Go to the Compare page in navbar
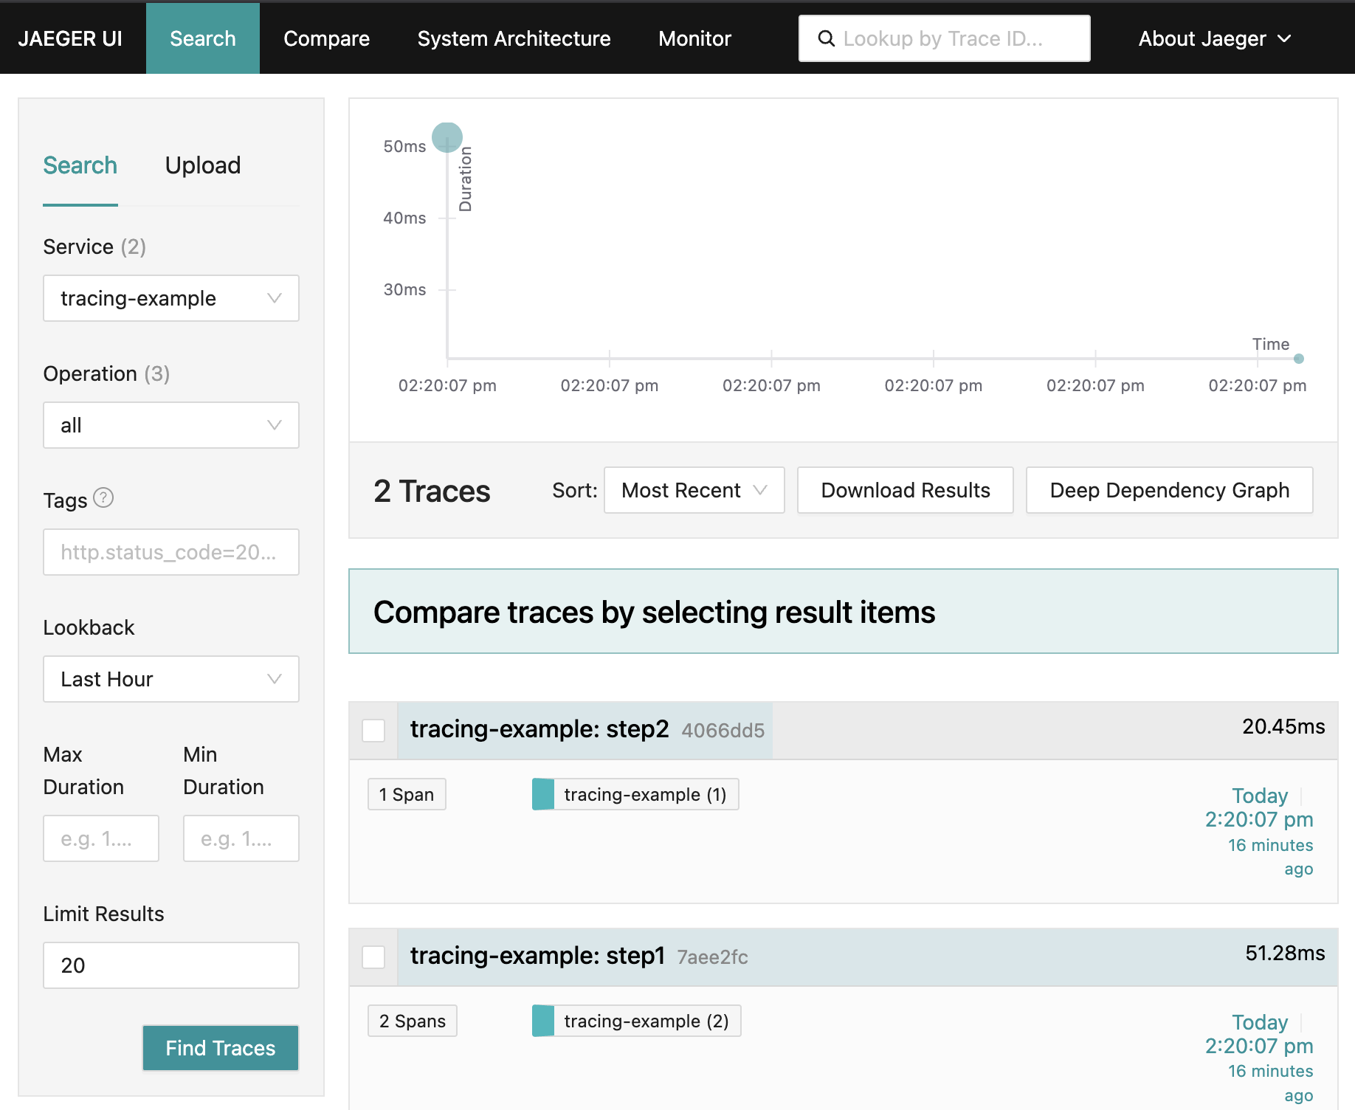This screenshot has height=1110, width=1355. click(326, 38)
